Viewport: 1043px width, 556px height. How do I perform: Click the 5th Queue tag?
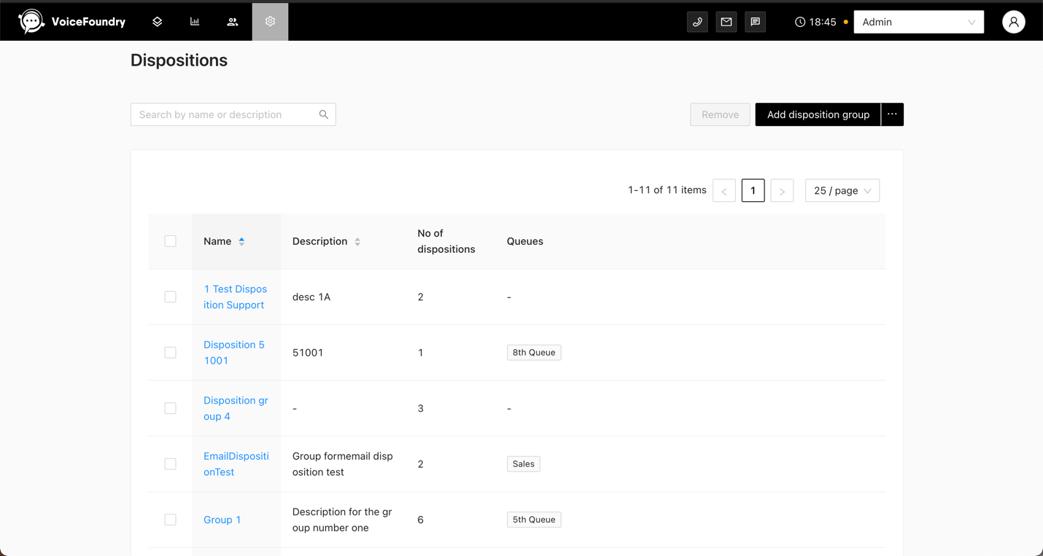534,520
